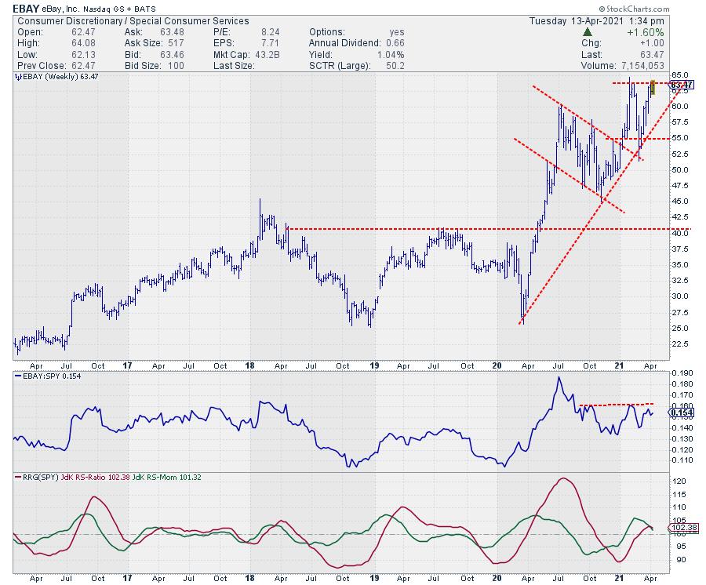Click the 102.38 value tag on RRG axis
Screen dimensions: 706x585
[x=682, y=529]
